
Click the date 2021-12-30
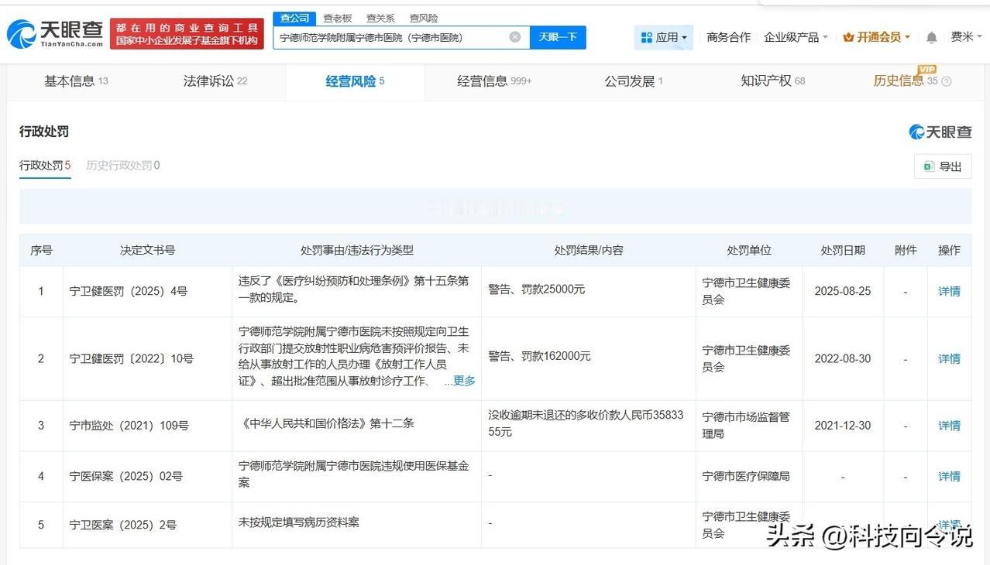point(843,426)
